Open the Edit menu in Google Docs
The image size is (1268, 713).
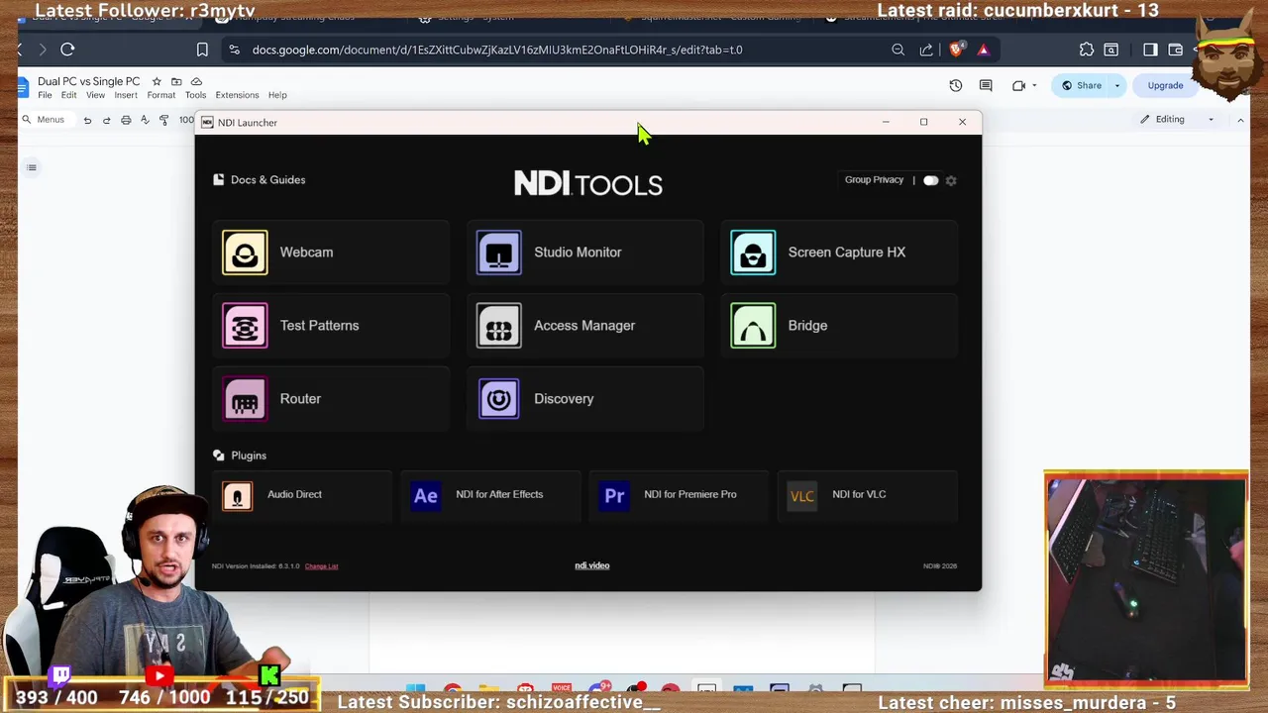[68, 95]
